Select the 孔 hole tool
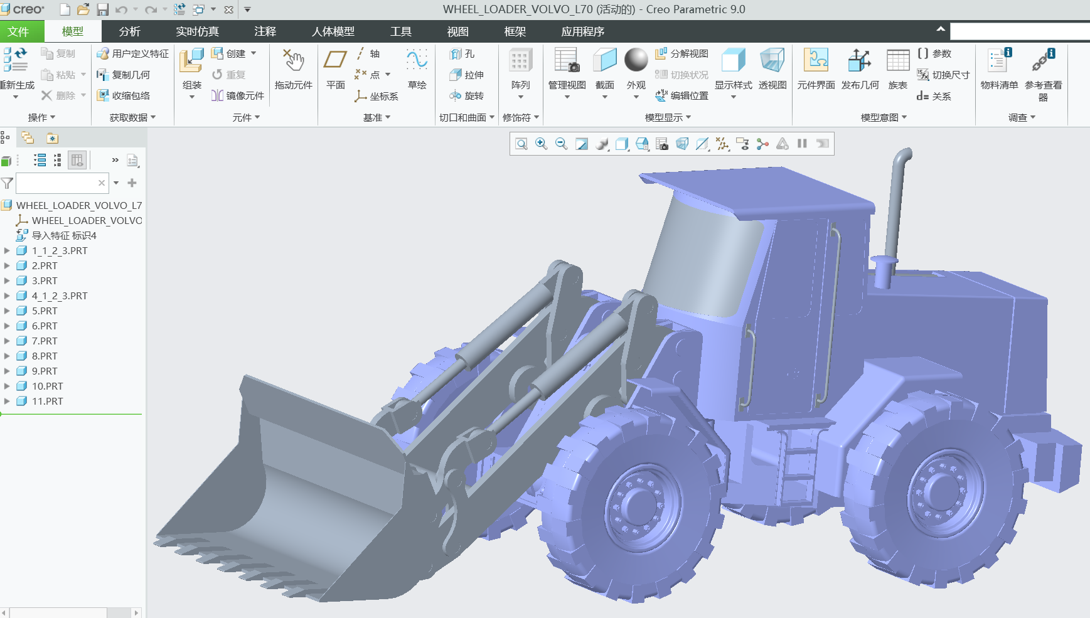This screenshot has height=618, width=1090. click(x=462, y=54)
